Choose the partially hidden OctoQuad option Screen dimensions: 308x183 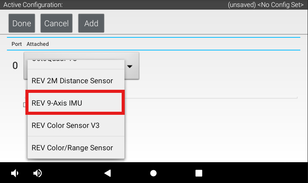pos(75,62)
